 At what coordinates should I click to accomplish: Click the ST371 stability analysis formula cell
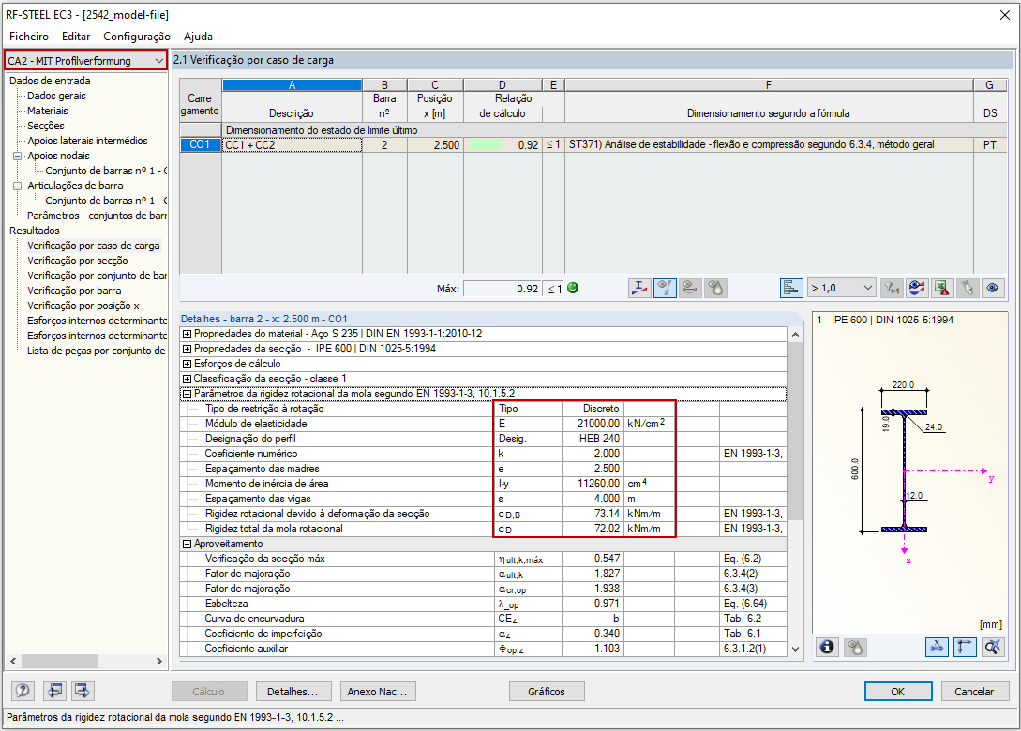click(769, 144)
